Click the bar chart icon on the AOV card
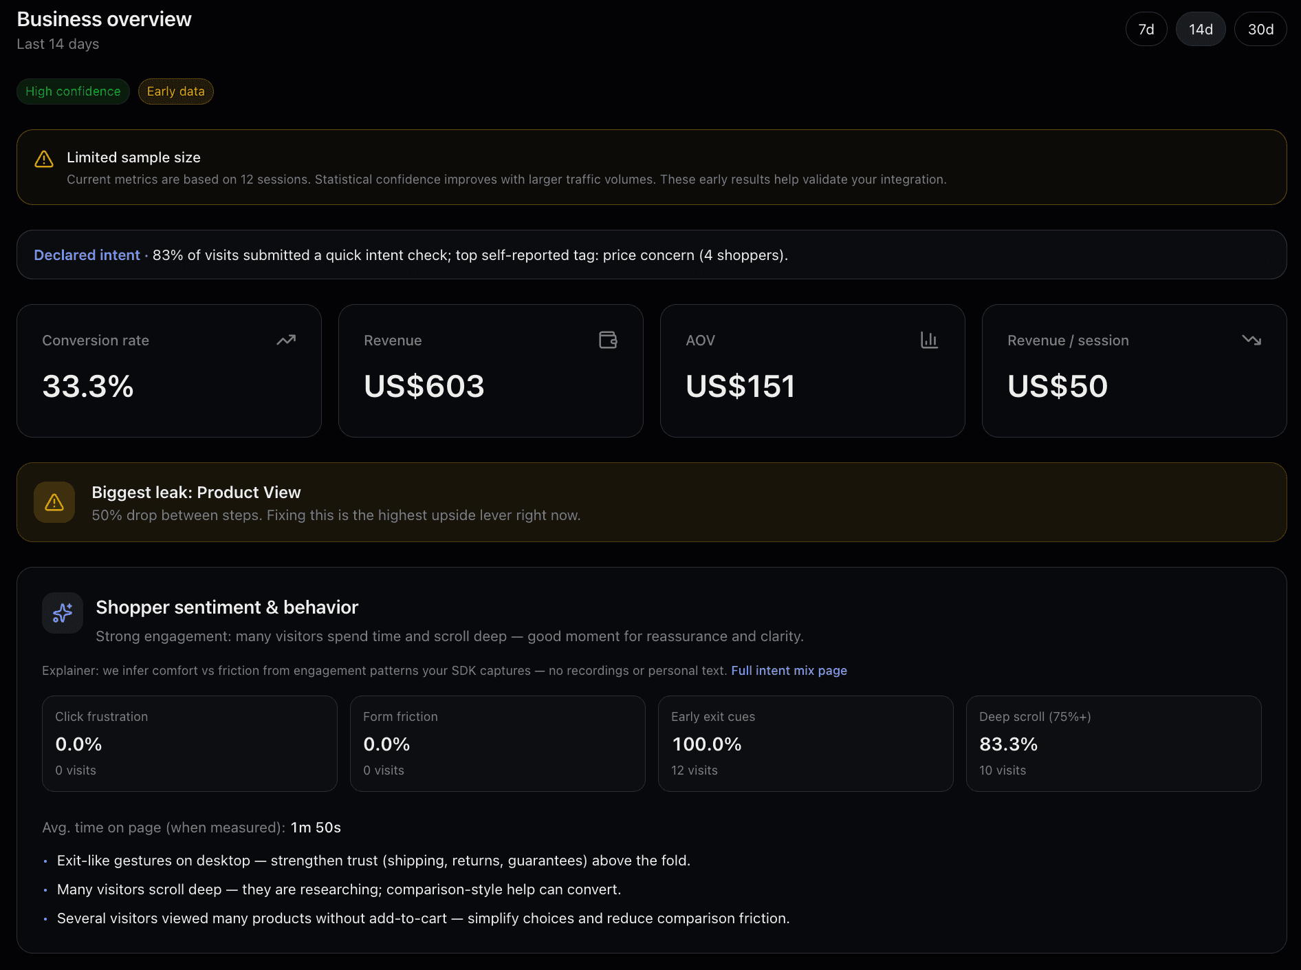 pos(930,339)
